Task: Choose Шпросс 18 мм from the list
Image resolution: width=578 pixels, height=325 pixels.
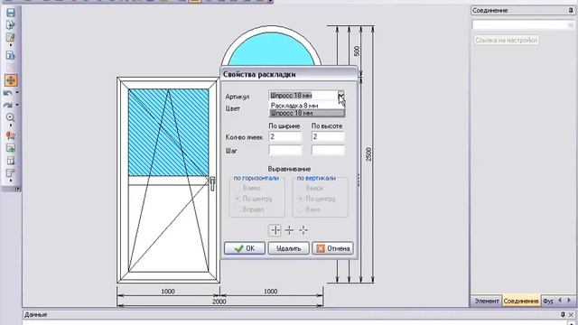Action: pyautogui.click(x=307, y=113)
